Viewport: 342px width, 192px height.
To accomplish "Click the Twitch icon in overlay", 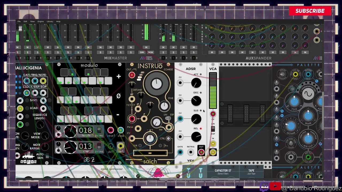I will pyautogui.click(x=264, y=186).
